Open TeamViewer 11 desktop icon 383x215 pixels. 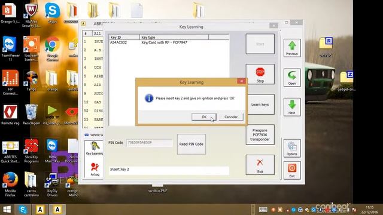pos(10,48)
